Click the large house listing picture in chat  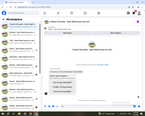tap(92, 44)
